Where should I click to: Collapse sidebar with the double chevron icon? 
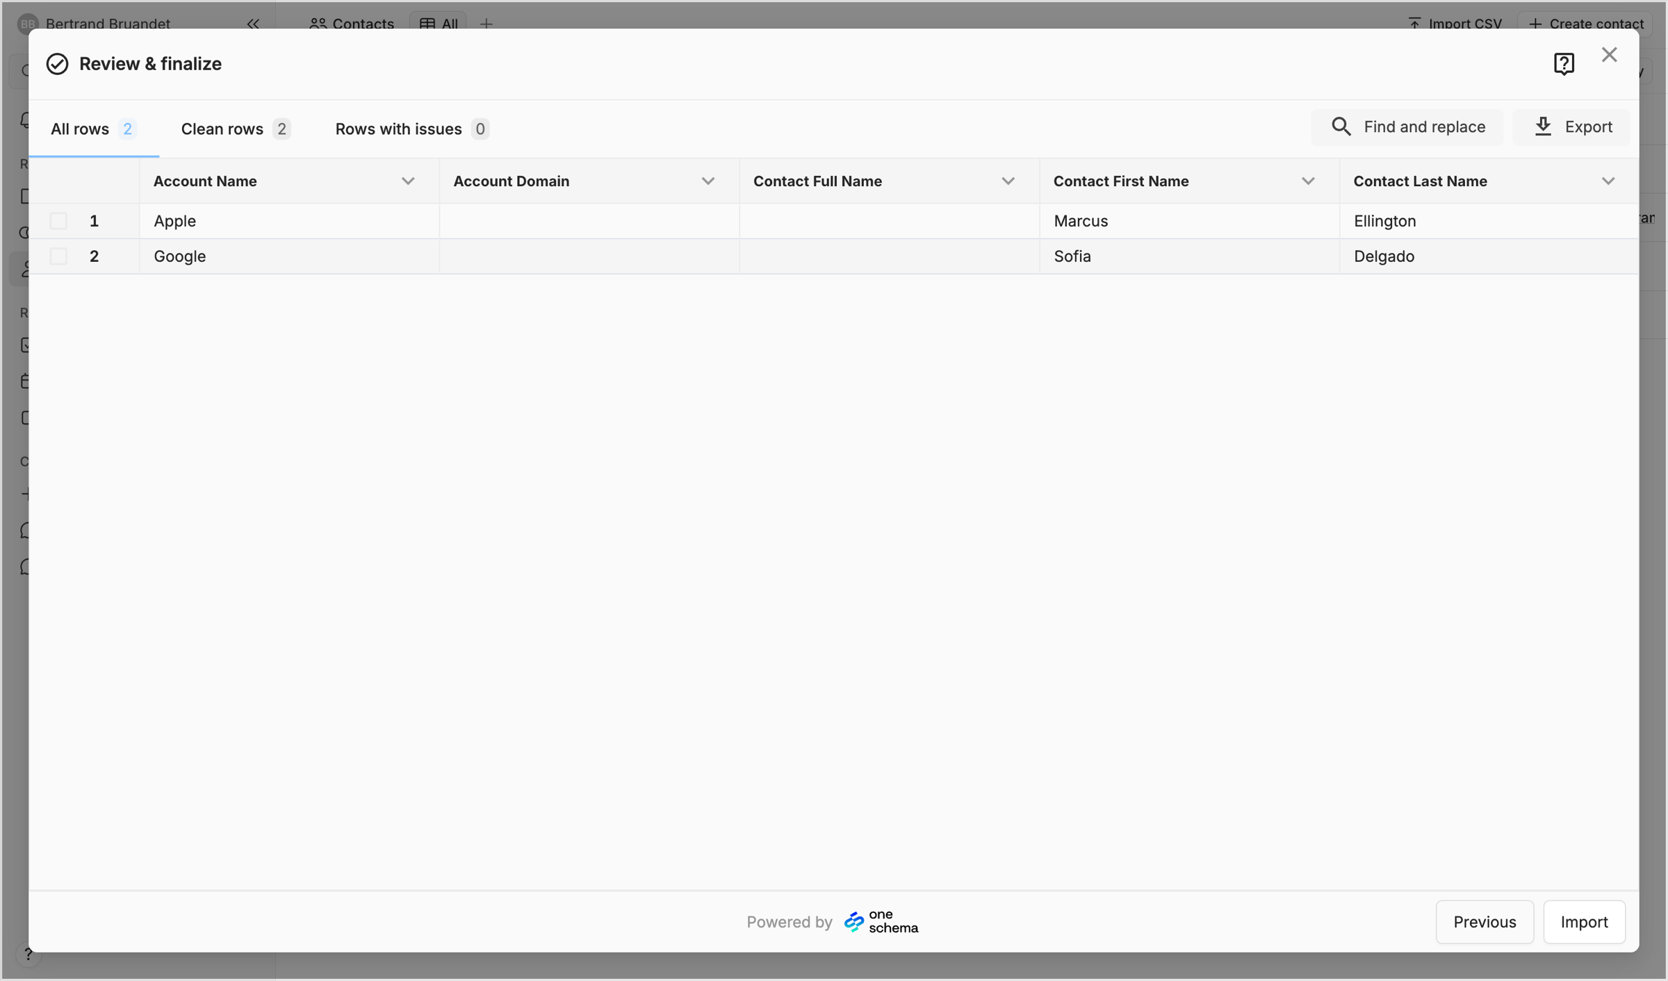[253, 24]
